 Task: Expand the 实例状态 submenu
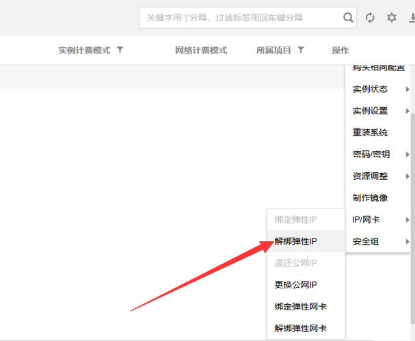(x=378, y=89)
